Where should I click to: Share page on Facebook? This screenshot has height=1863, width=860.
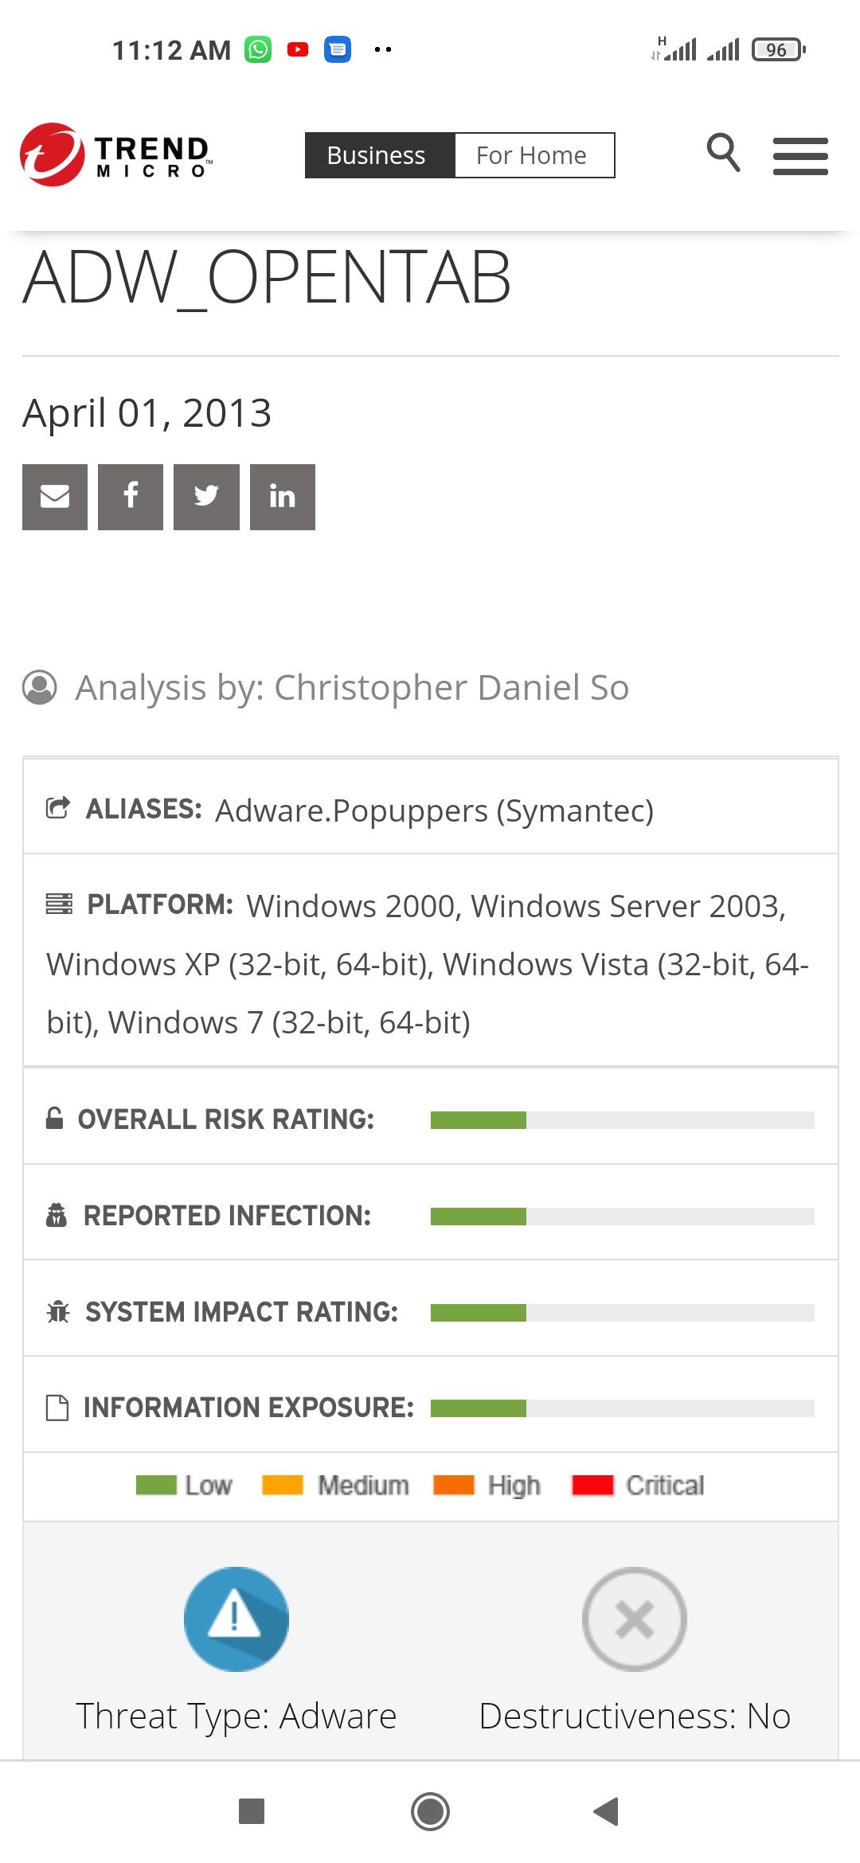(130, 496)
